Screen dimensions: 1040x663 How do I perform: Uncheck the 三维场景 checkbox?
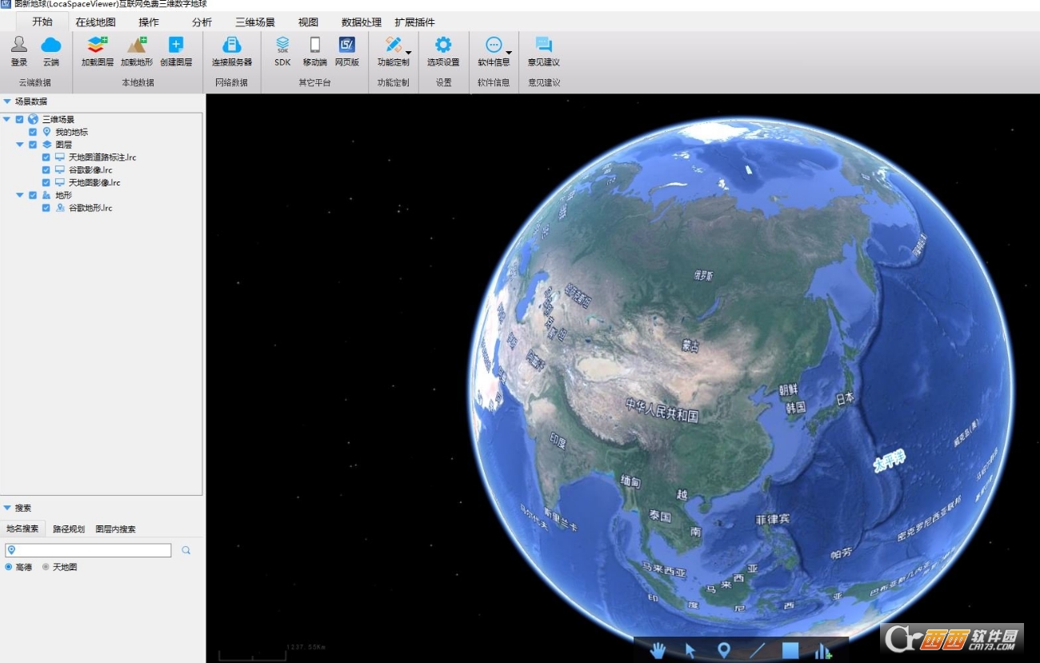click(x=20, y=119)
